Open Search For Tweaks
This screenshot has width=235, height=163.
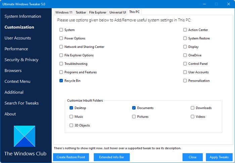tap(21, 103)
